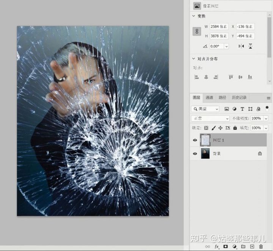
Task: Switch to the 路径 (Paths) tab
Action: tap(222, 98)
